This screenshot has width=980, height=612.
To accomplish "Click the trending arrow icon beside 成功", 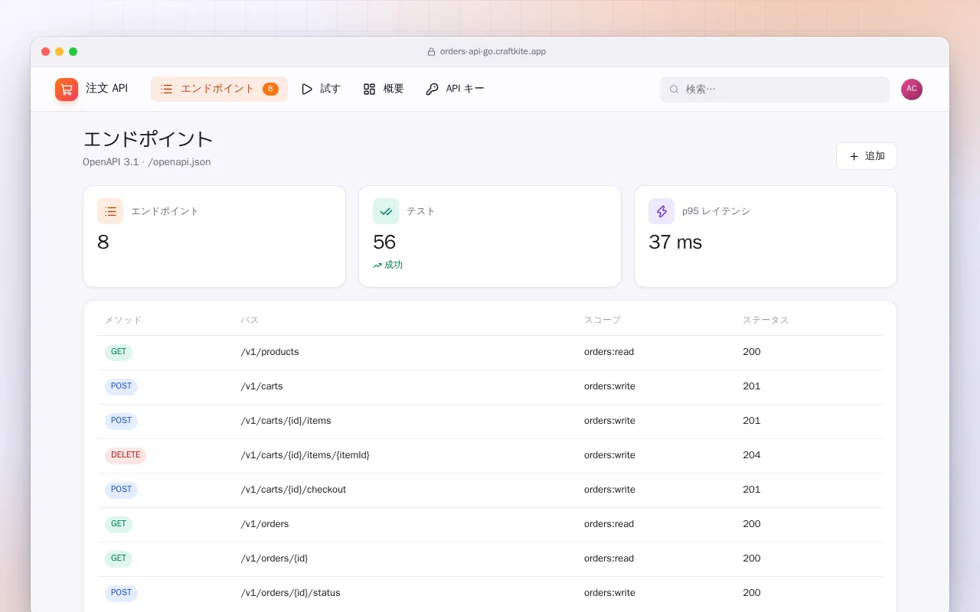I will [x=377, y=265].
